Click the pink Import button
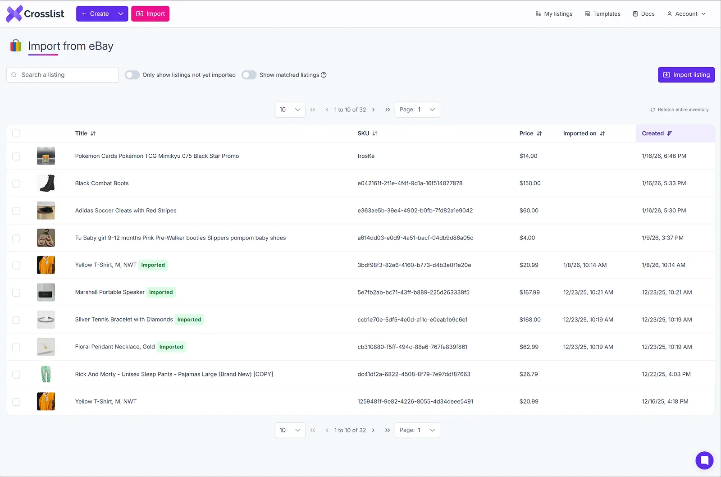 point(150,14)
